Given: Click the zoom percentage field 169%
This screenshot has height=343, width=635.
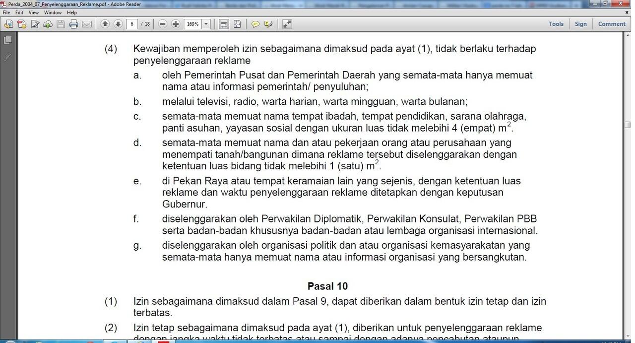Looking at the screenshot, I should click(x=192, y=24).
